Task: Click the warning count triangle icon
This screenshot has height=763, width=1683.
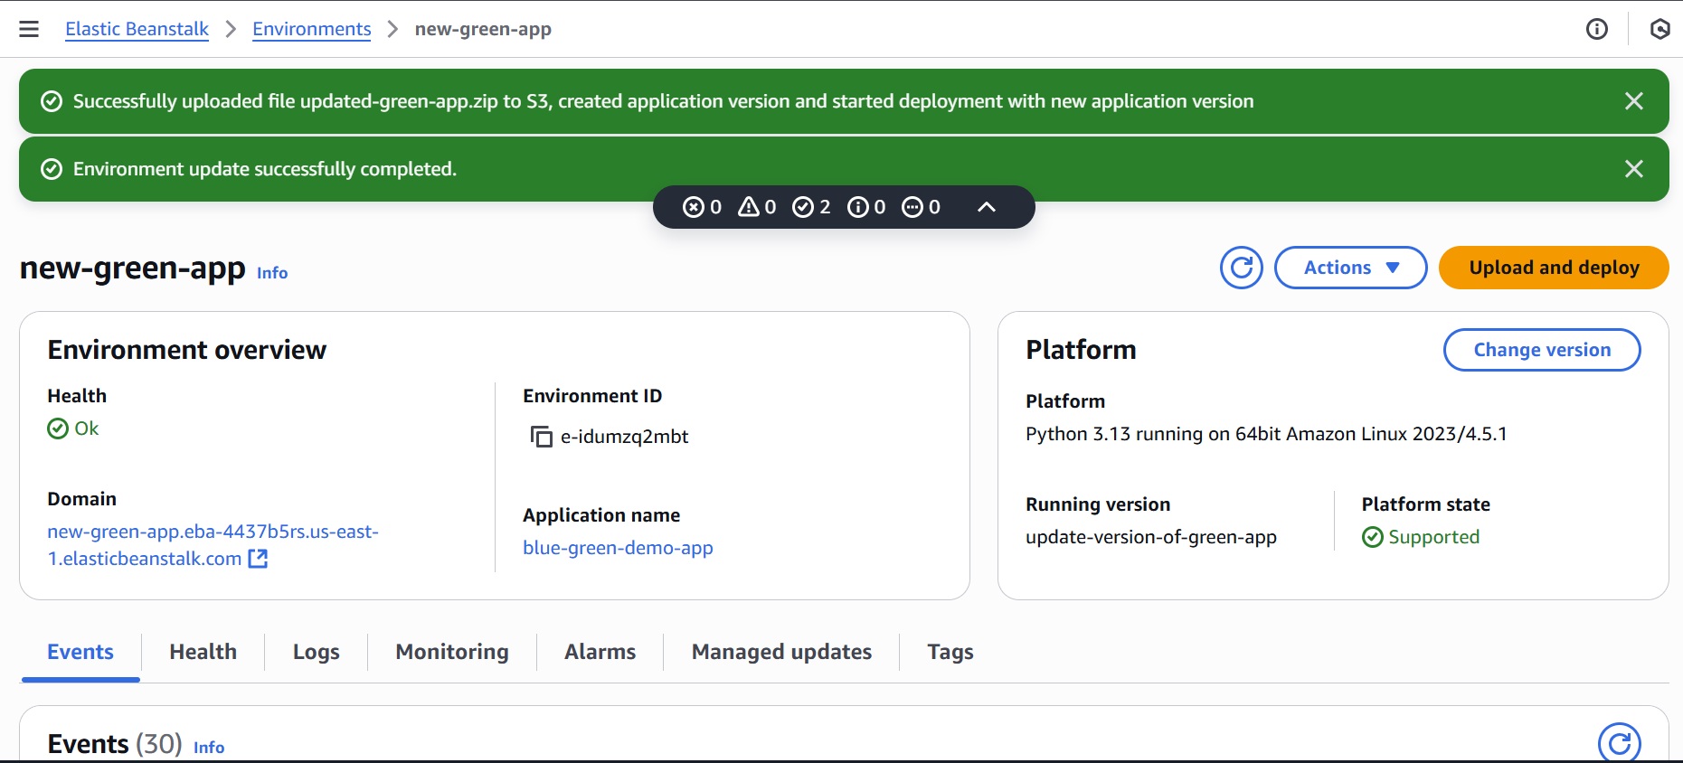Action: click(x=749, y=207)
